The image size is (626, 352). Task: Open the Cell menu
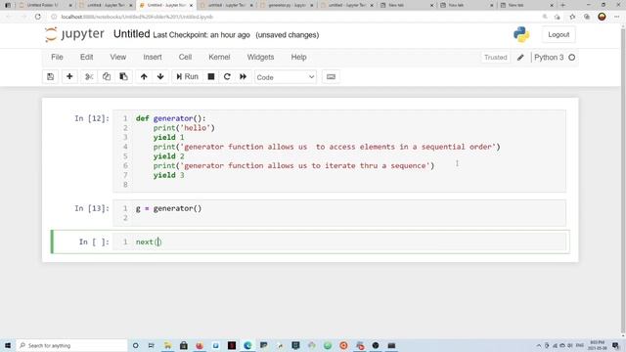tap(185, 57)
